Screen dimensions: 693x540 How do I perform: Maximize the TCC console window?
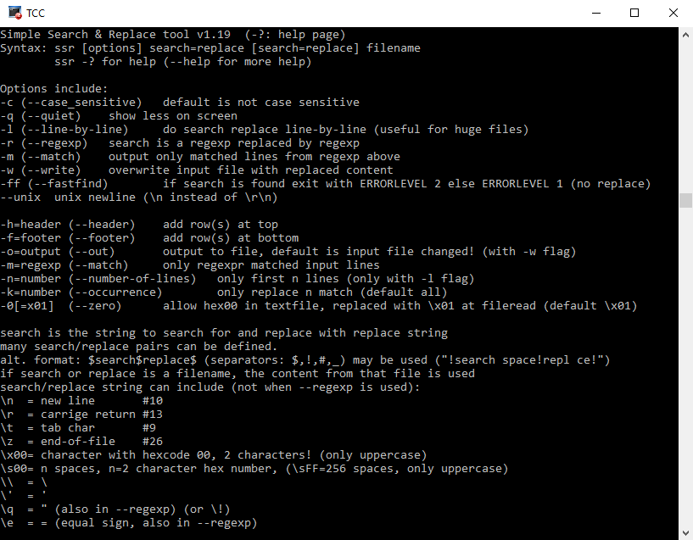tap(634, 14)
